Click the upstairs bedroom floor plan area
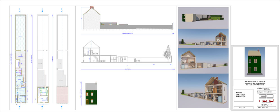 (43, 95)
